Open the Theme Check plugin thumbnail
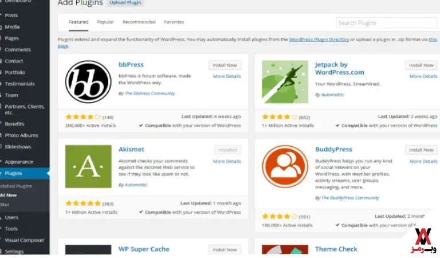The image size is (440, 258). [285, 249]
